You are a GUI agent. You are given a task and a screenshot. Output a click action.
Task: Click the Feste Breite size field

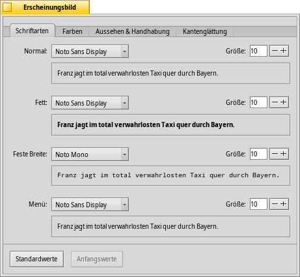click(x=258, y=154)
